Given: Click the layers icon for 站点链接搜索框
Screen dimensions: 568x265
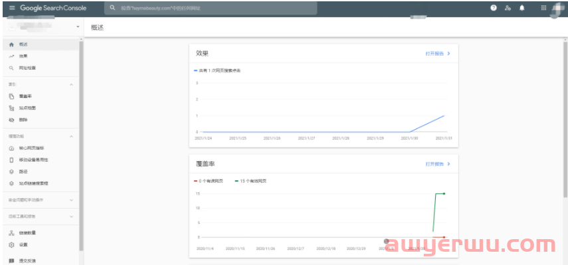Looking at the screenshot, I should tap(11, 184).
